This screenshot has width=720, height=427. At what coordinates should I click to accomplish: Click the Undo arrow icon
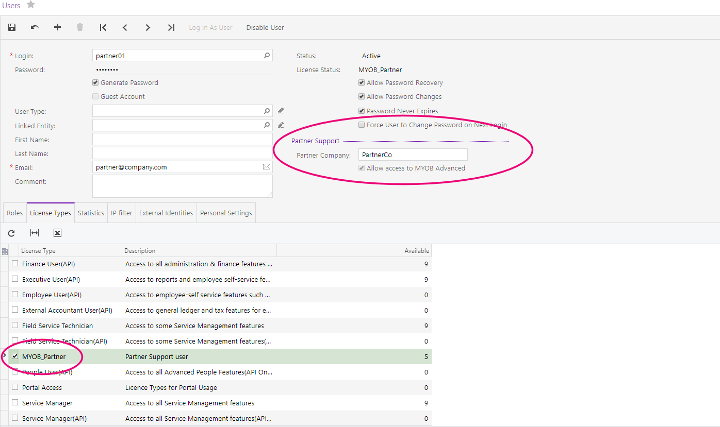pyautogui.click(x=35, y=27)
